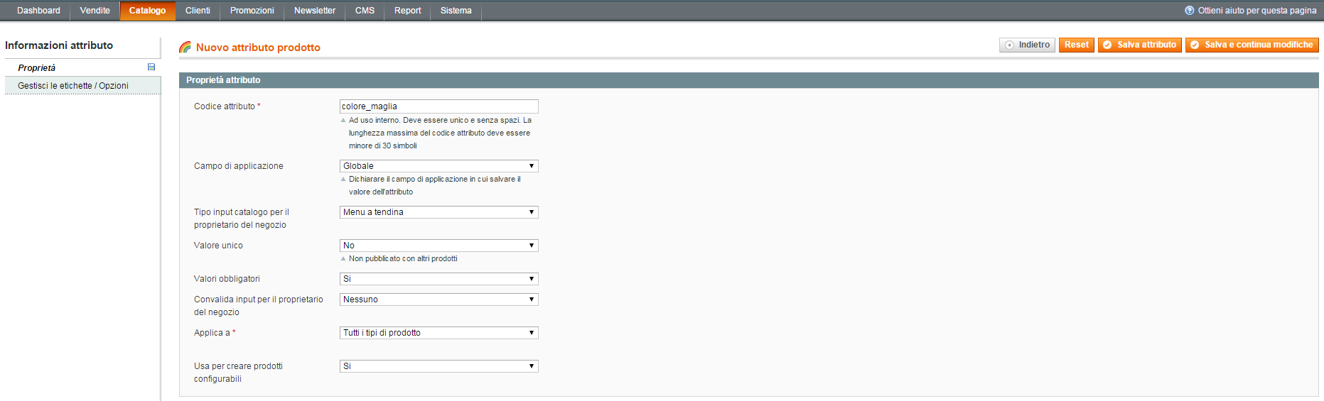The width and height of the screenshot is (1324, 401).
Task: Click the Informazioni attributo heading
Action: coord(59,45)
